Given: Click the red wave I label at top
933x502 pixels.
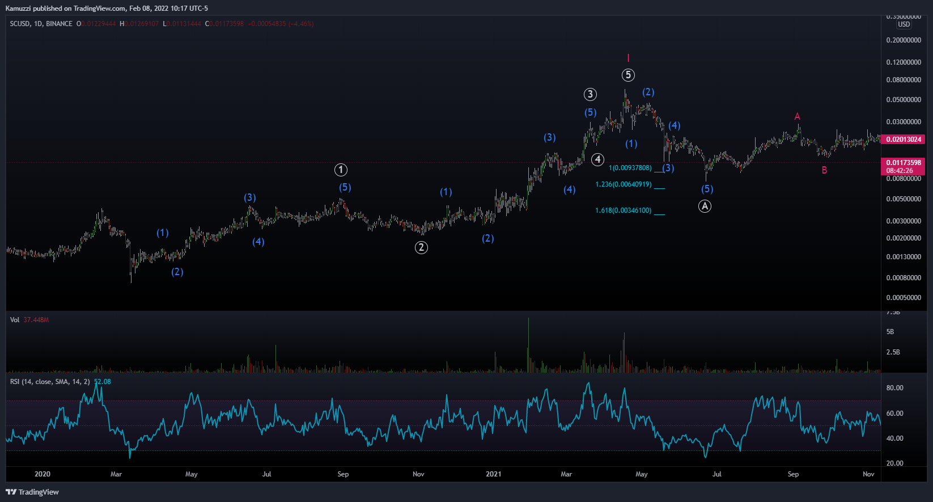Looking at the screenshot, I should [628, 58].
